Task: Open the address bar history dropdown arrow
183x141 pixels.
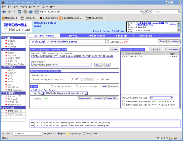Action: [142, 12]
